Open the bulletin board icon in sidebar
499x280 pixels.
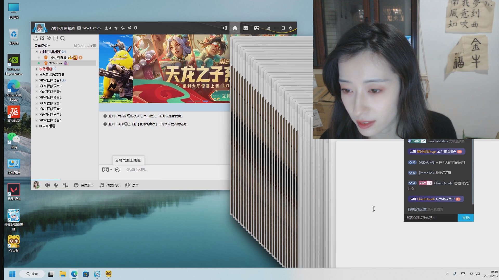56,38
